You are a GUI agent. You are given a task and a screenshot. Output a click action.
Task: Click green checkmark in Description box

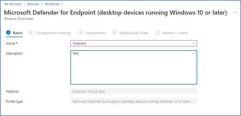pos(194,53)
